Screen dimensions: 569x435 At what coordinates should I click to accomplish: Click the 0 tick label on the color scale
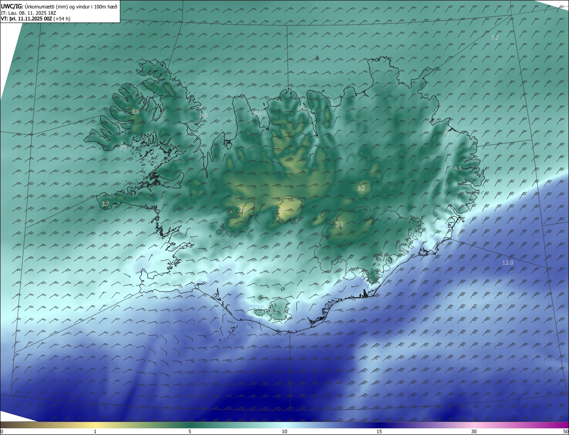coord(2,431)
